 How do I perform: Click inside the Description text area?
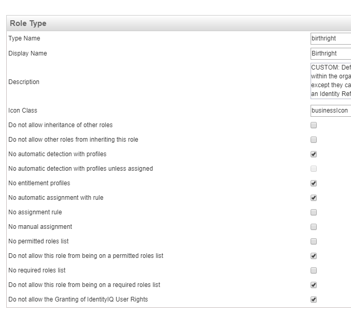(x=330, y=81)
